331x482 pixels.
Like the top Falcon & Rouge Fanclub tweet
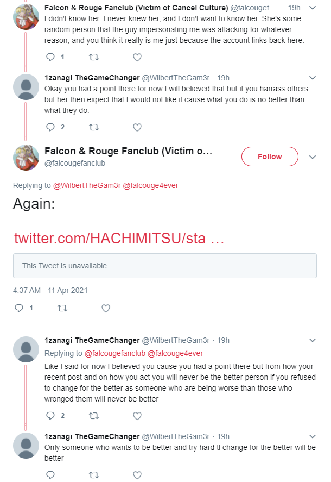pyautogui.click(x=137, y=57)
